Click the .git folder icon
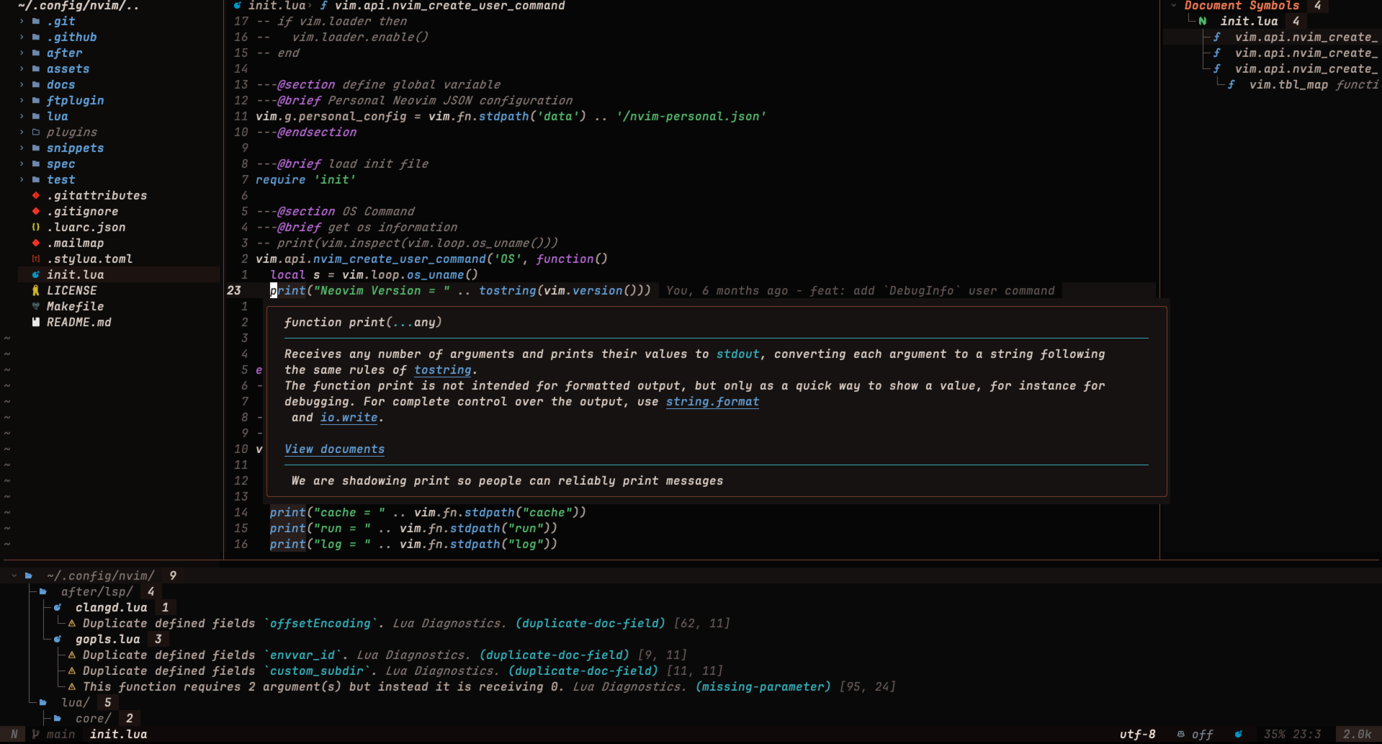The width and height of the screenshot is (1382, 744). [x=36, y=22]
